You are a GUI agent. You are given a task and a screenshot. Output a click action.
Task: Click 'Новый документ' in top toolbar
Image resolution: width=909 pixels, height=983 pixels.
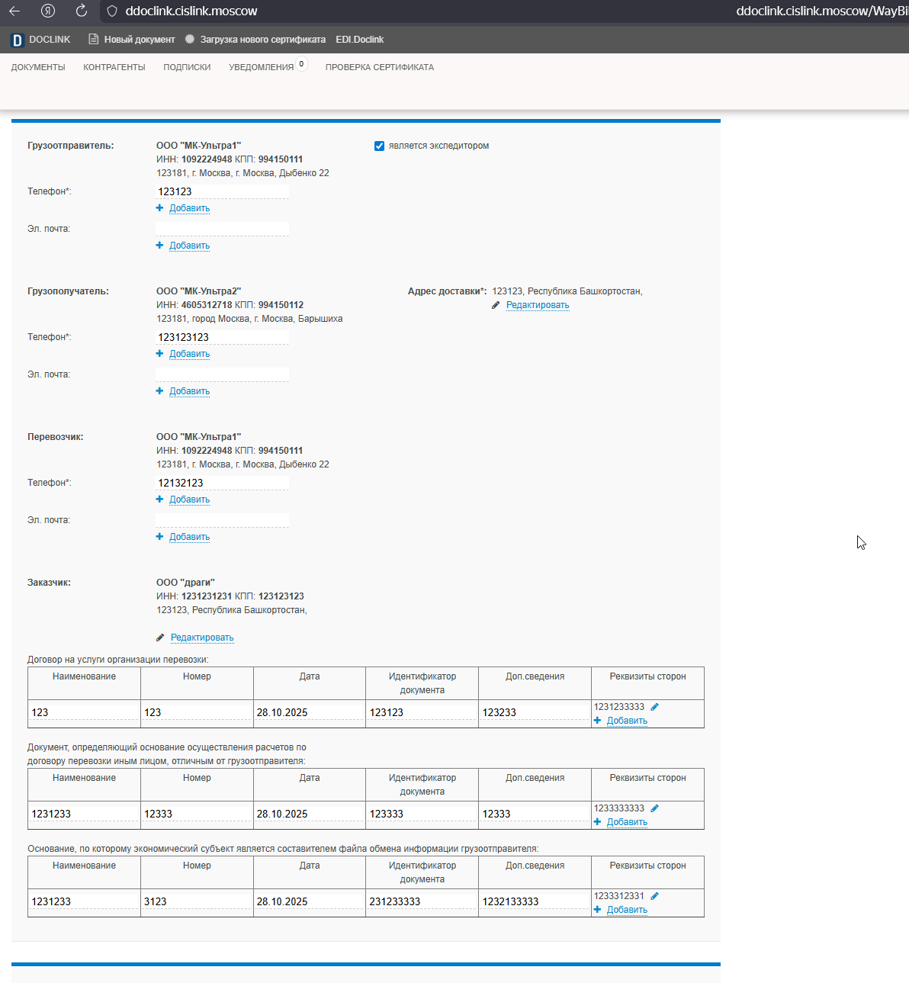tap(140, 40)
